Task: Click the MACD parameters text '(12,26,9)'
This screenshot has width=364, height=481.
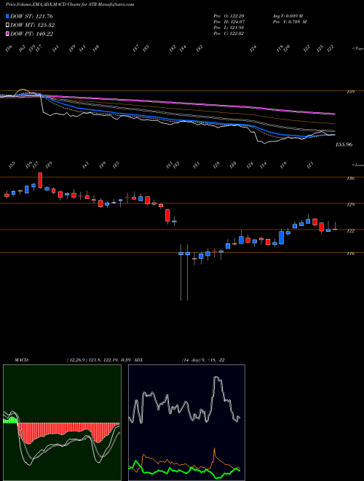Action: point(76,360)
